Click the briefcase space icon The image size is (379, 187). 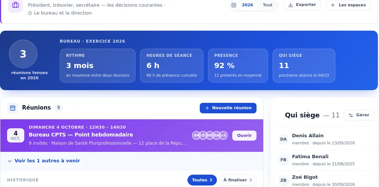click(x=15, y=5)
